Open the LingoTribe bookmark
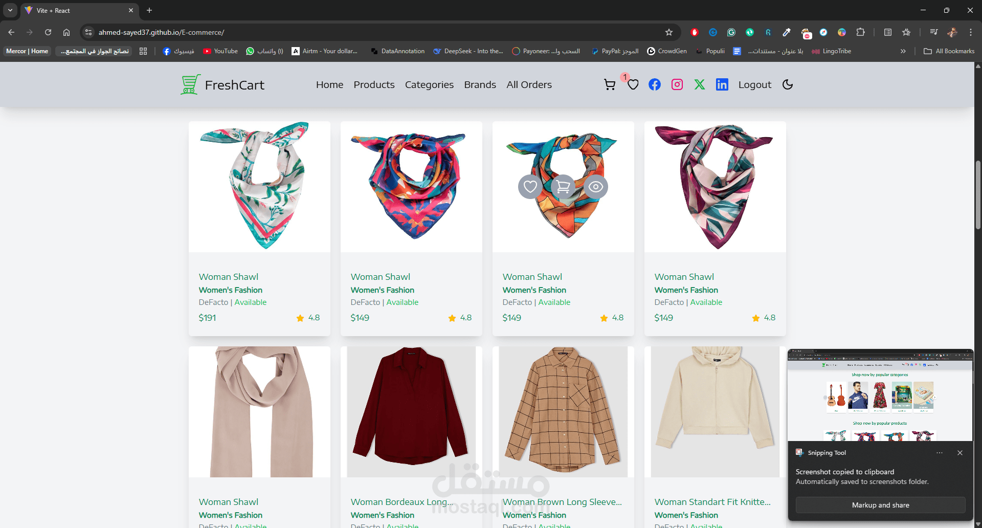The width and height of the screenshot is (982, 528). coord(832,51)
